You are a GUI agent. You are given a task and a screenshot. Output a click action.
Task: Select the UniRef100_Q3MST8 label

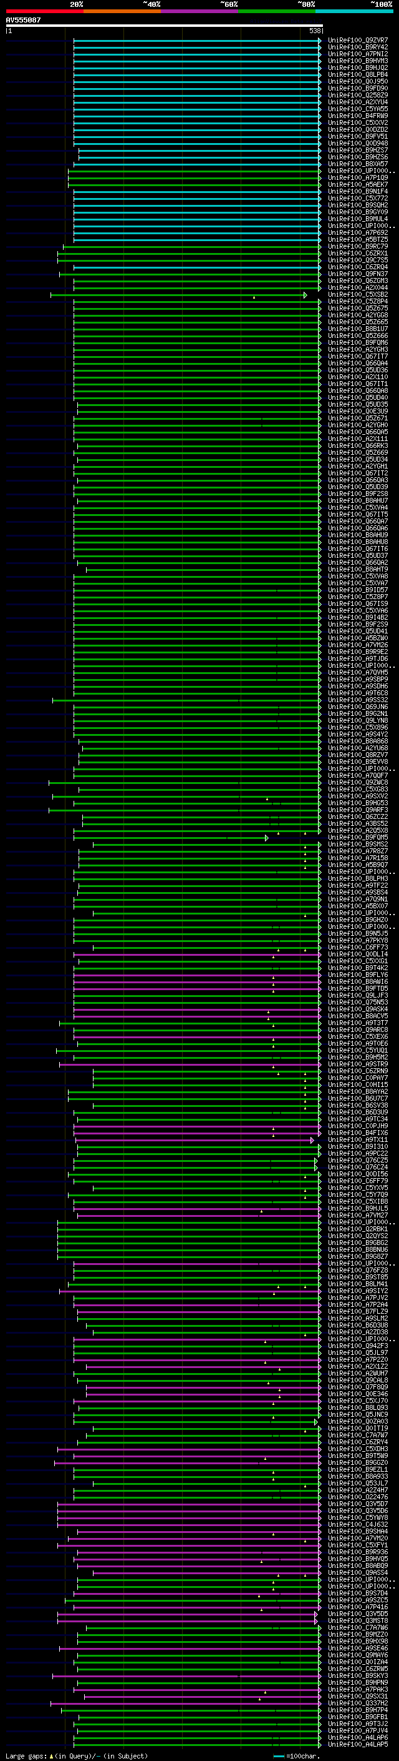358,1621
